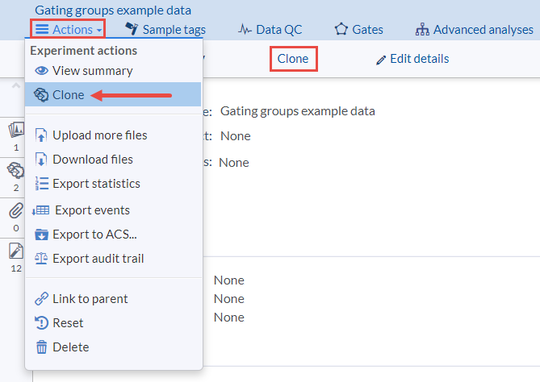
Task: Open the Advanced analyses tab
Action: pyautogui.click(x=474, y=30)
